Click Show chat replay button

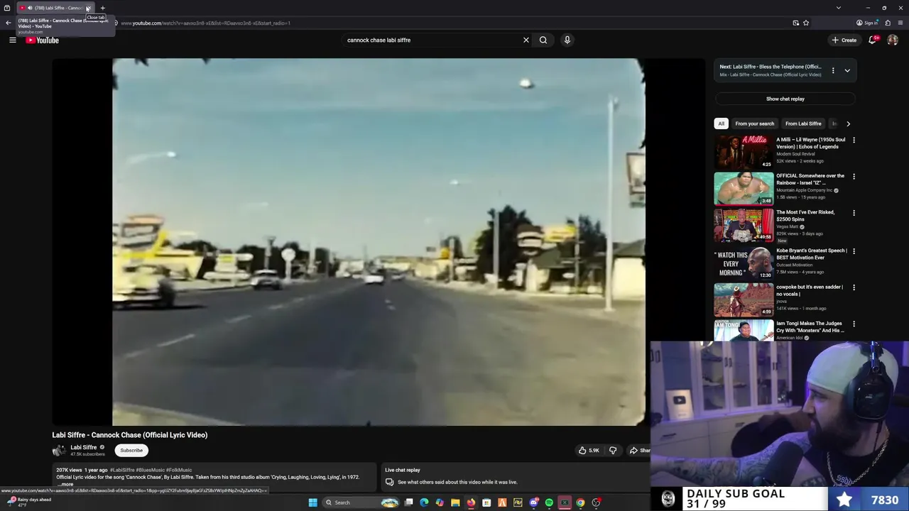point(785,99)
